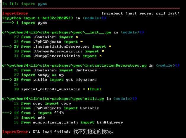Click 'Traceback (most recent call last)' text
Screen dimensions: 186x138
tap(140, 13)
